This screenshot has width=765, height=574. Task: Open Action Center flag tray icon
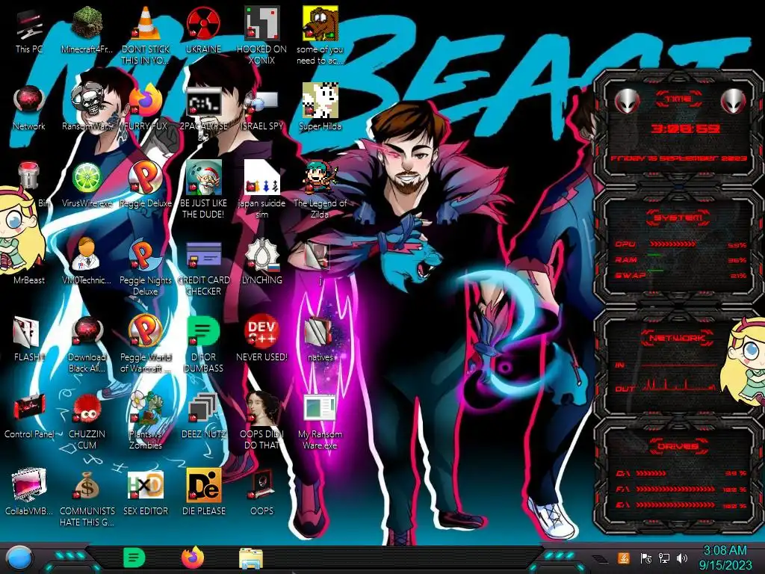point(646,558)
